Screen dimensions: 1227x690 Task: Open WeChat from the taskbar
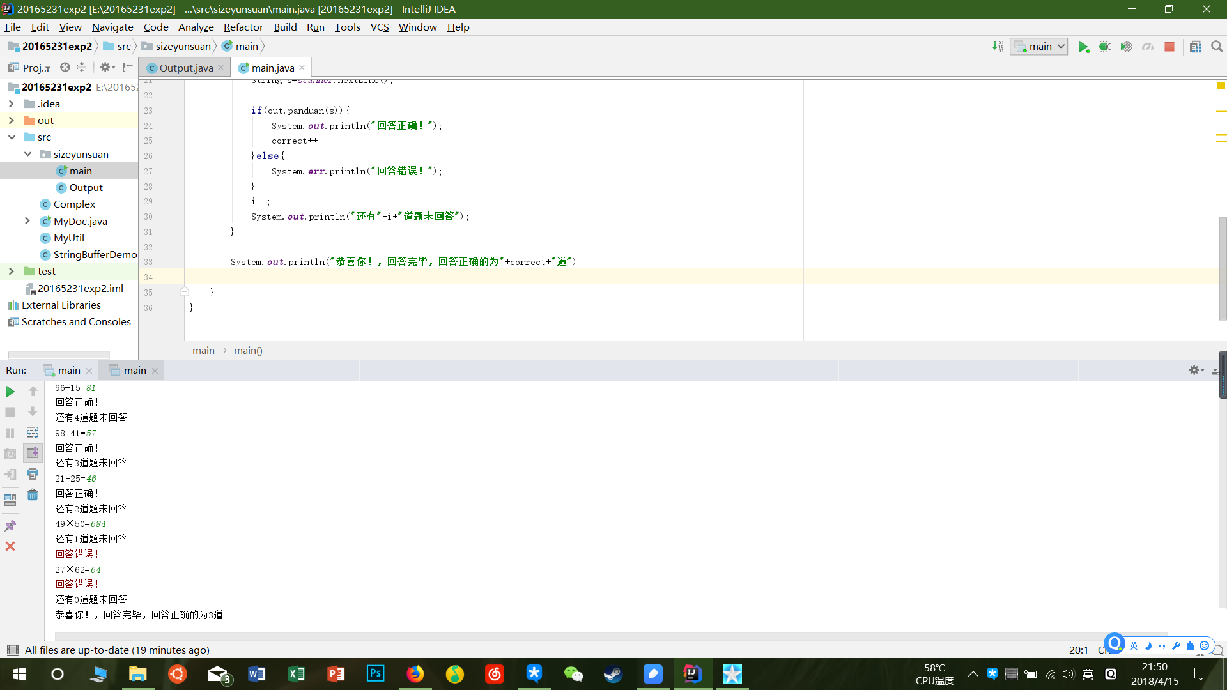pos(573,674)
